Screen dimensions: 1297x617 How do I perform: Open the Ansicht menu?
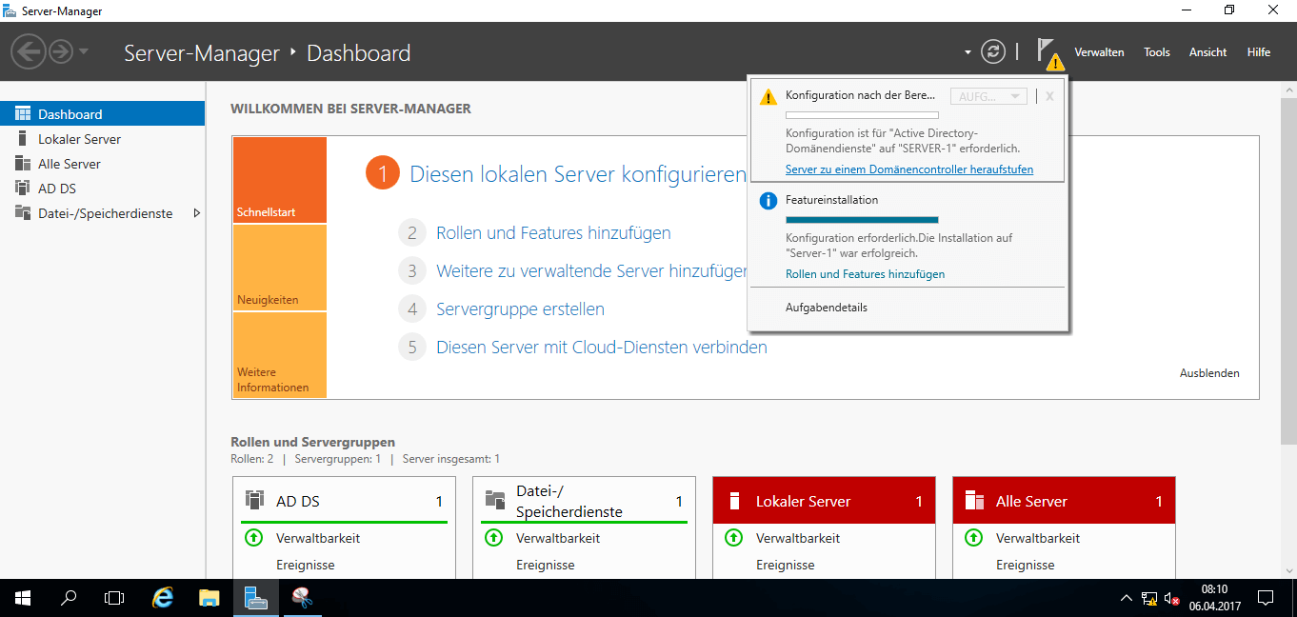1207,52
